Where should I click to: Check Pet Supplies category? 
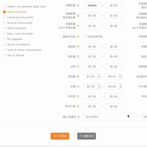point(4,39)
